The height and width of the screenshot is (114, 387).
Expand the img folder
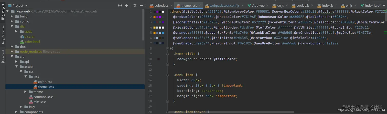(x=21, y=107)
